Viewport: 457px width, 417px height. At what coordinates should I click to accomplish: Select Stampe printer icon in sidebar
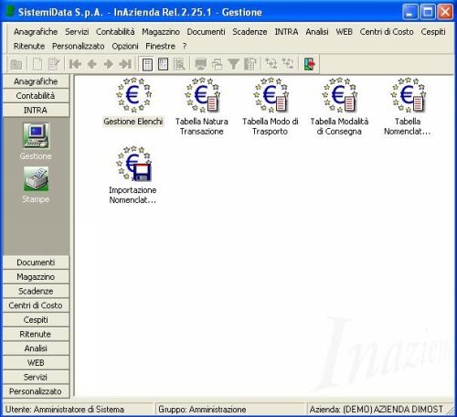pyautogui.click(x=36, y=179)
